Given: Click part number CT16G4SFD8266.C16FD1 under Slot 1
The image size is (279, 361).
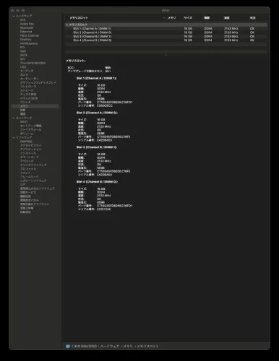Looking at the screenshot, I should pyautogui.click(x=114, y=103).
